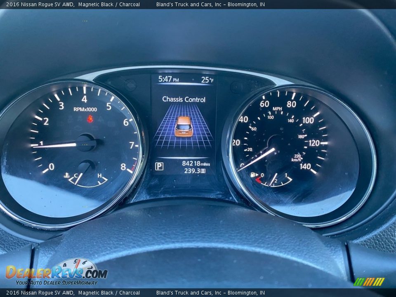Click the 80 mark on the speedometer

point(291,104)
